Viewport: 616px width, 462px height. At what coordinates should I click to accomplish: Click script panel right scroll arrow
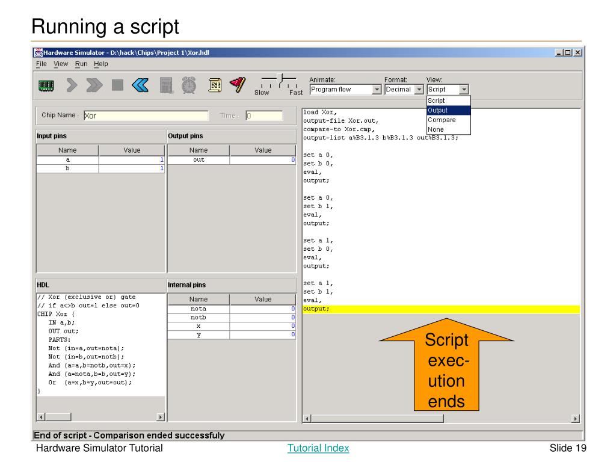click(575, 419)
